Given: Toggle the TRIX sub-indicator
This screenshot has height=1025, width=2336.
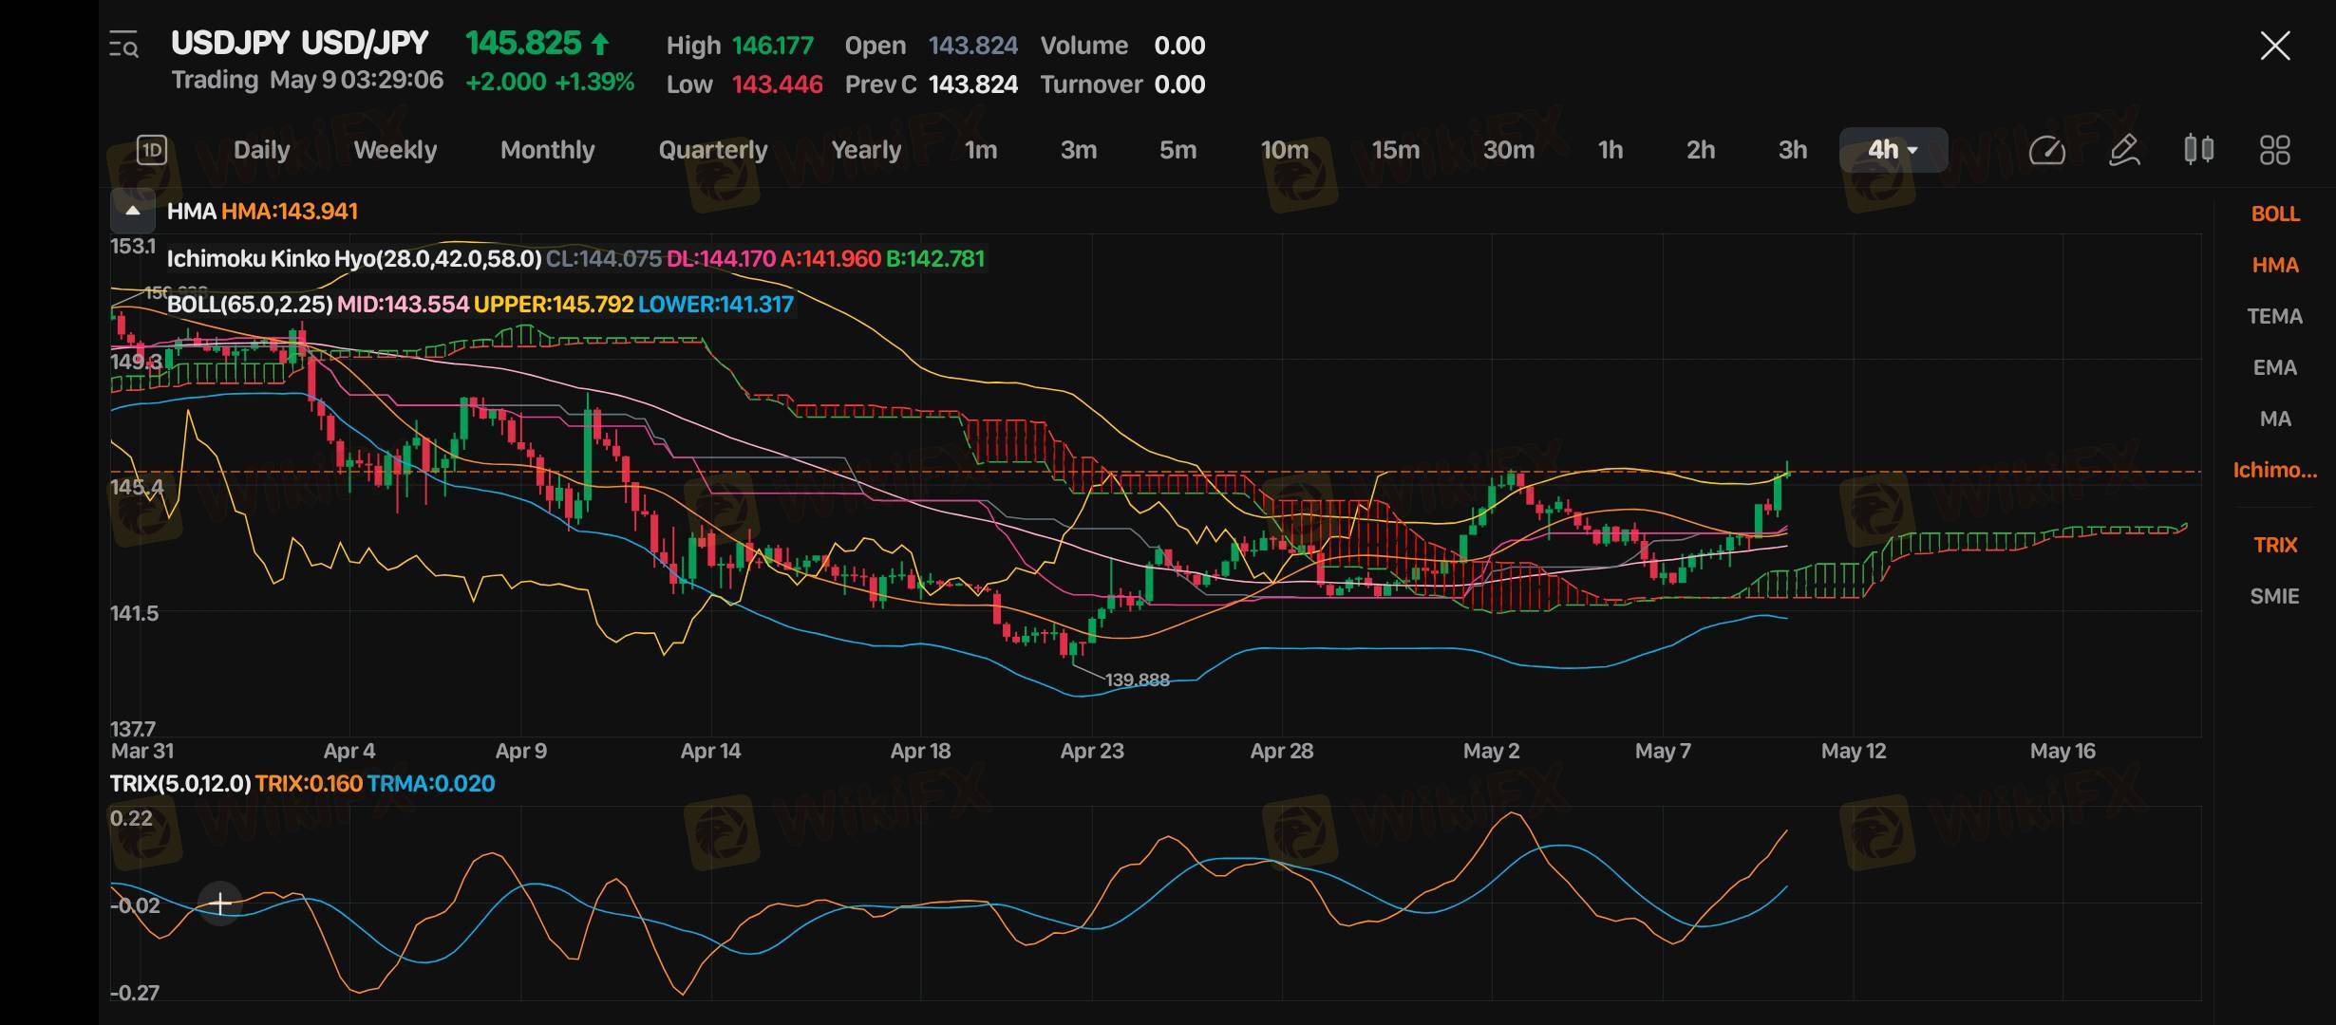Looking at the screenshot, I should coord(2274,546).
